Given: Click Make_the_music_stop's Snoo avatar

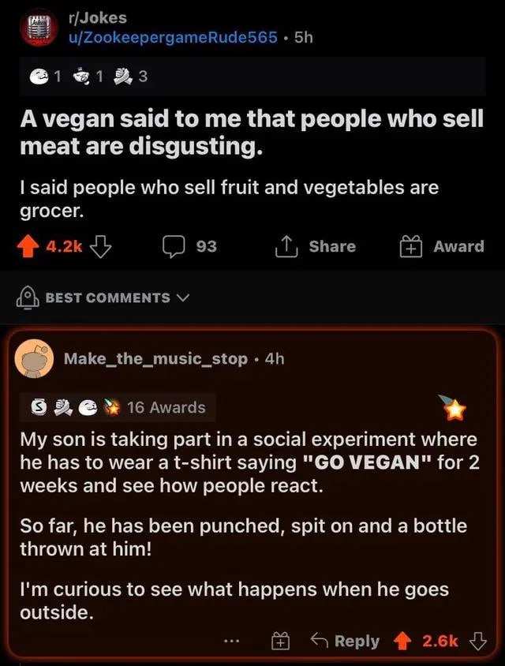Looking at the screenshot, I should click(34, 358).
